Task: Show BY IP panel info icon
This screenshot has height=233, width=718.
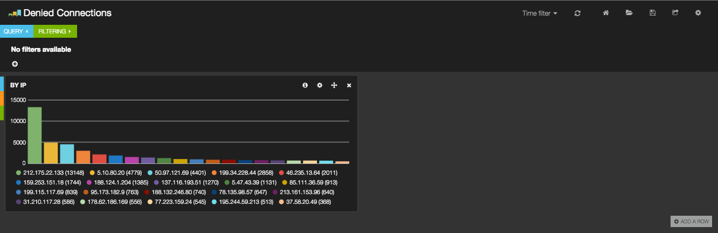Action: (x=305, y=85)
